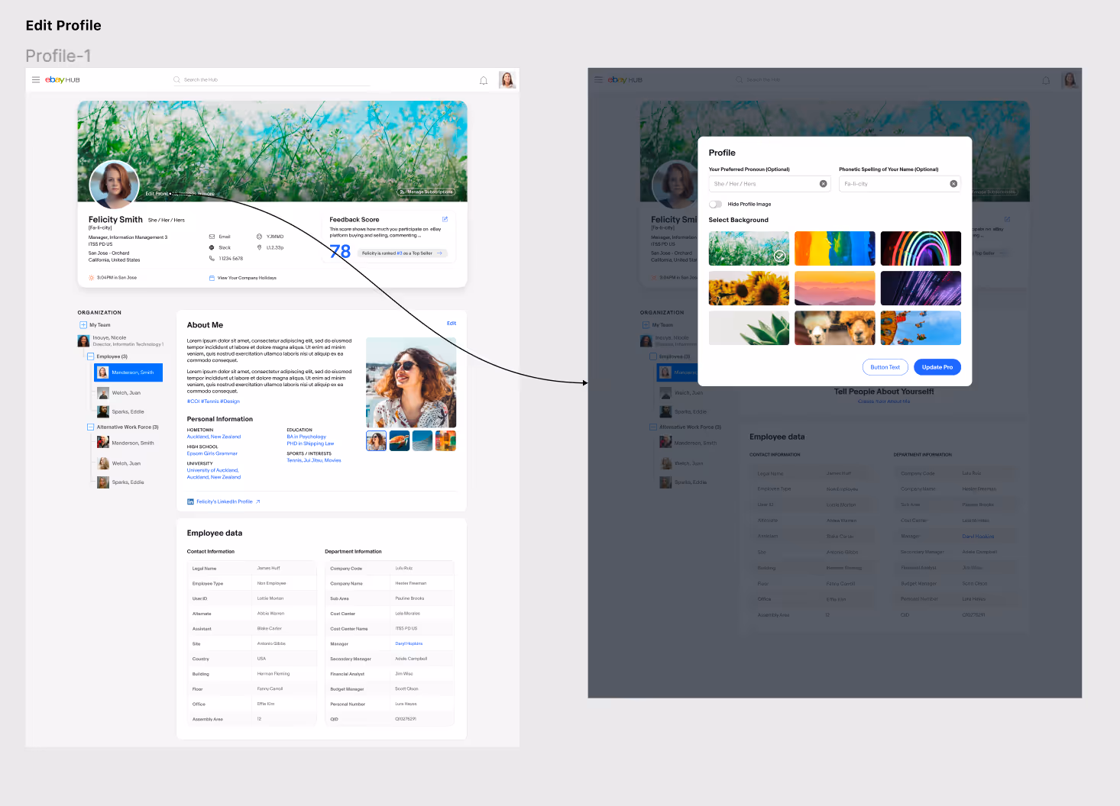Click the Button Text outlined button
The height and width of the screenshot is (806, 1120).
tap(885, 367)
